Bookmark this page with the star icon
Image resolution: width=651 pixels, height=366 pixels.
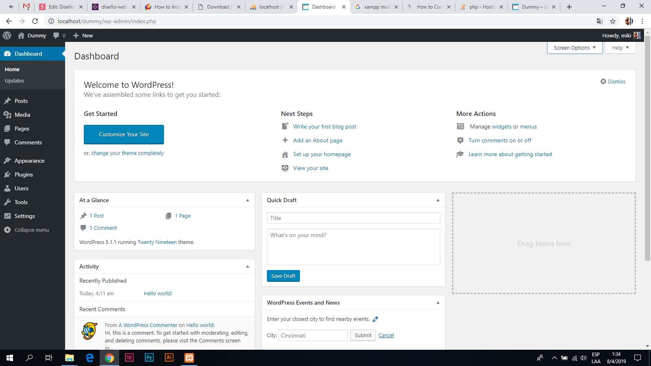click(613, 21)
